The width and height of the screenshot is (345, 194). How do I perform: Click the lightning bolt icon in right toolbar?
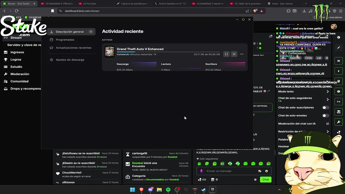(x=339, y=71)
